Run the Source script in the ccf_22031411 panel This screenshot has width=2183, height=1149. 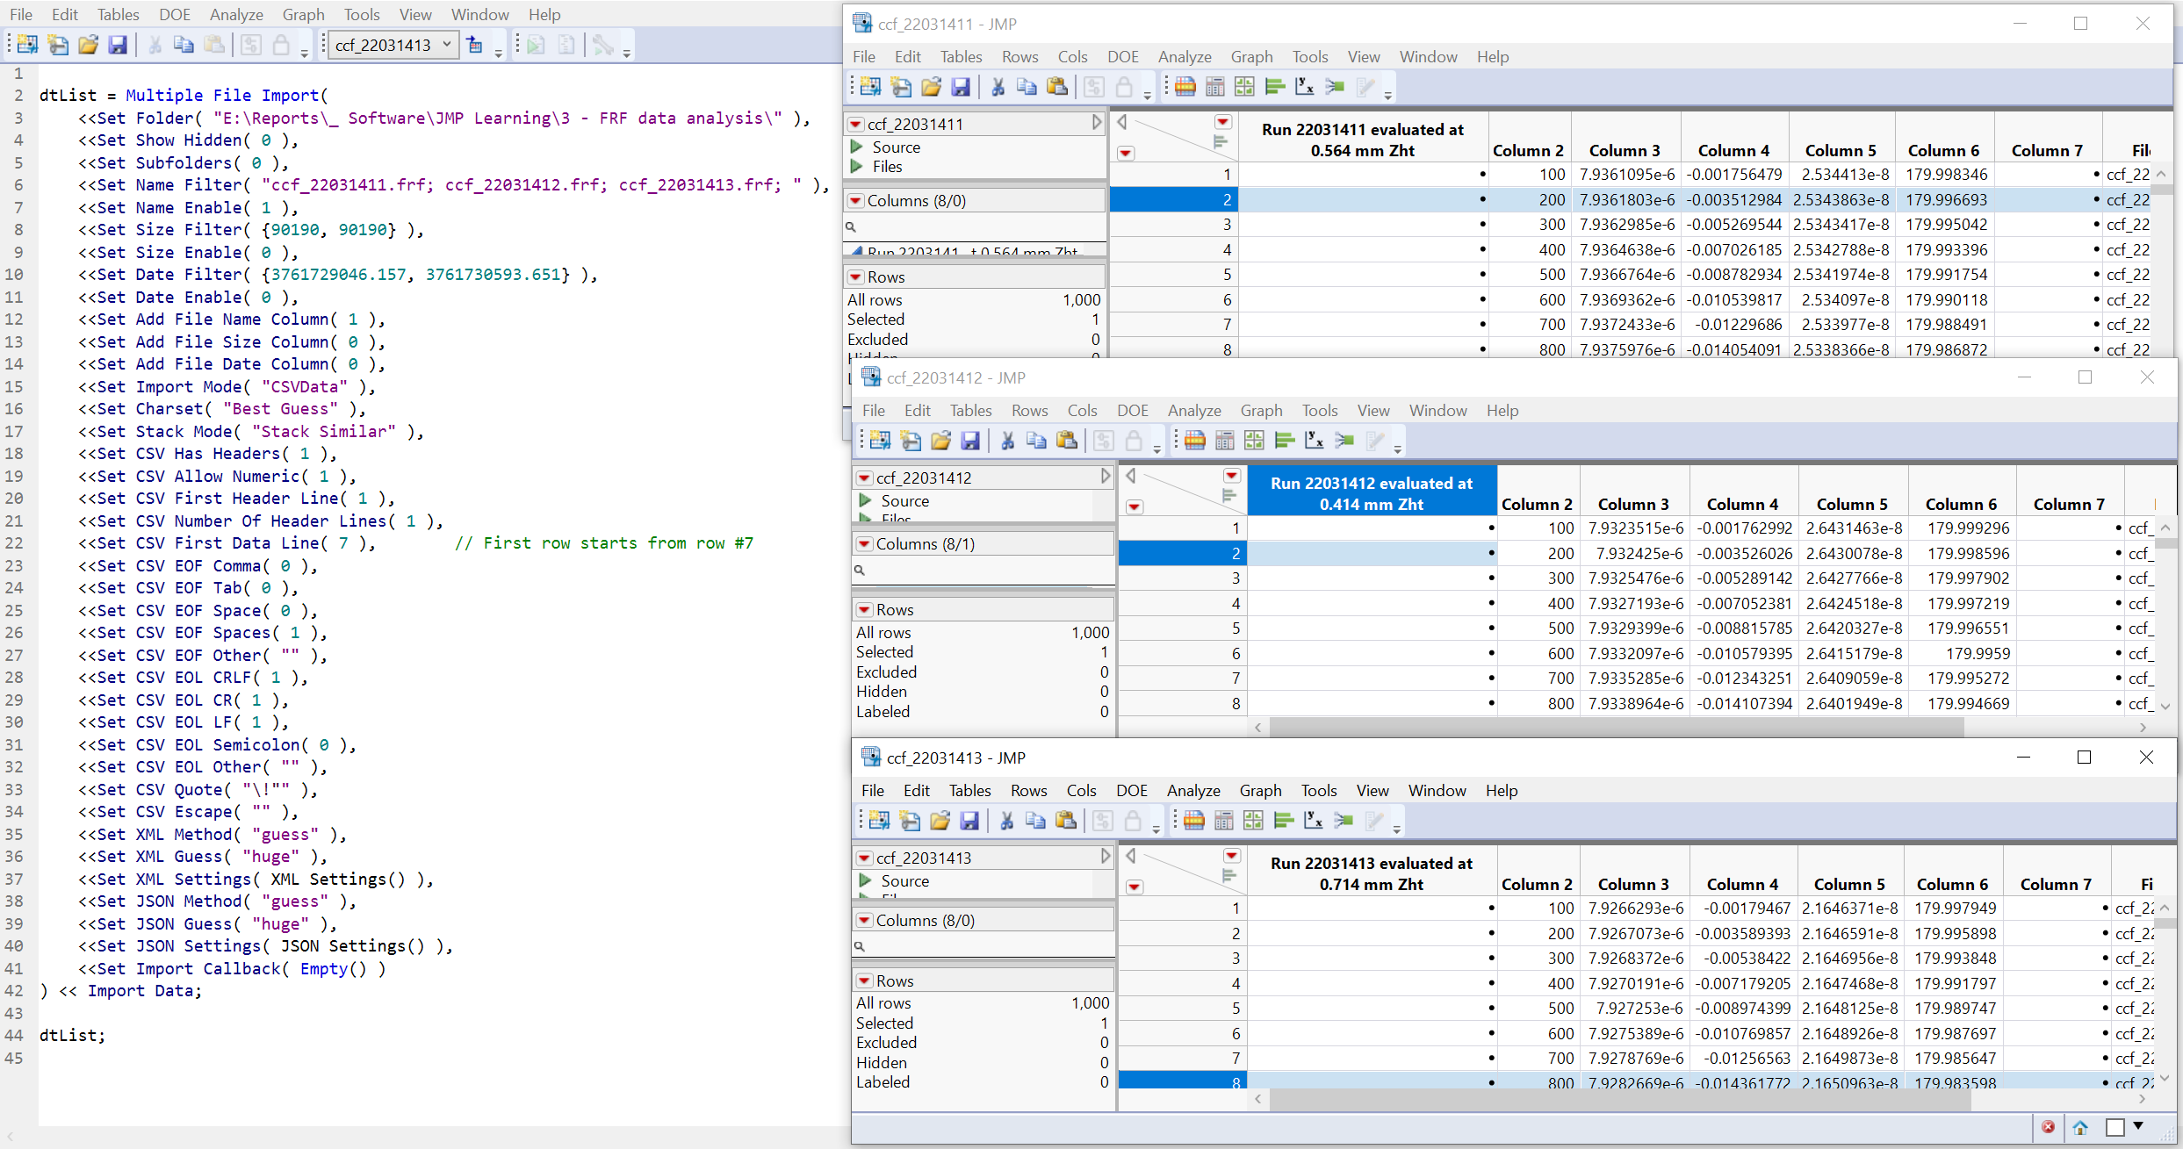click(857, 147)
